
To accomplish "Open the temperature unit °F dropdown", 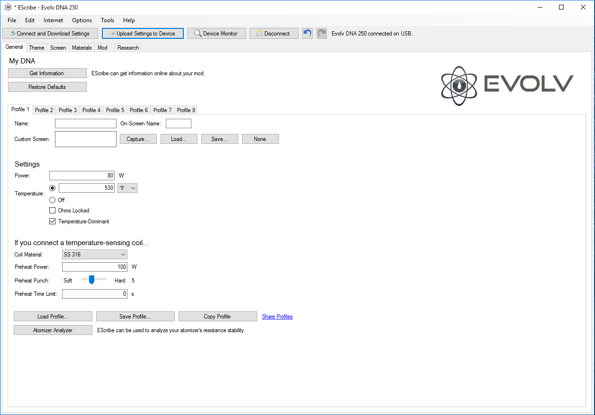I will point(127,188).
